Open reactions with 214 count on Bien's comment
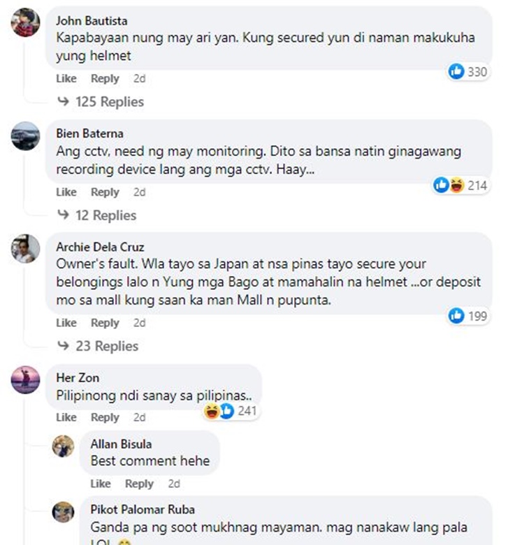524x545 pixels. [460, 185]
